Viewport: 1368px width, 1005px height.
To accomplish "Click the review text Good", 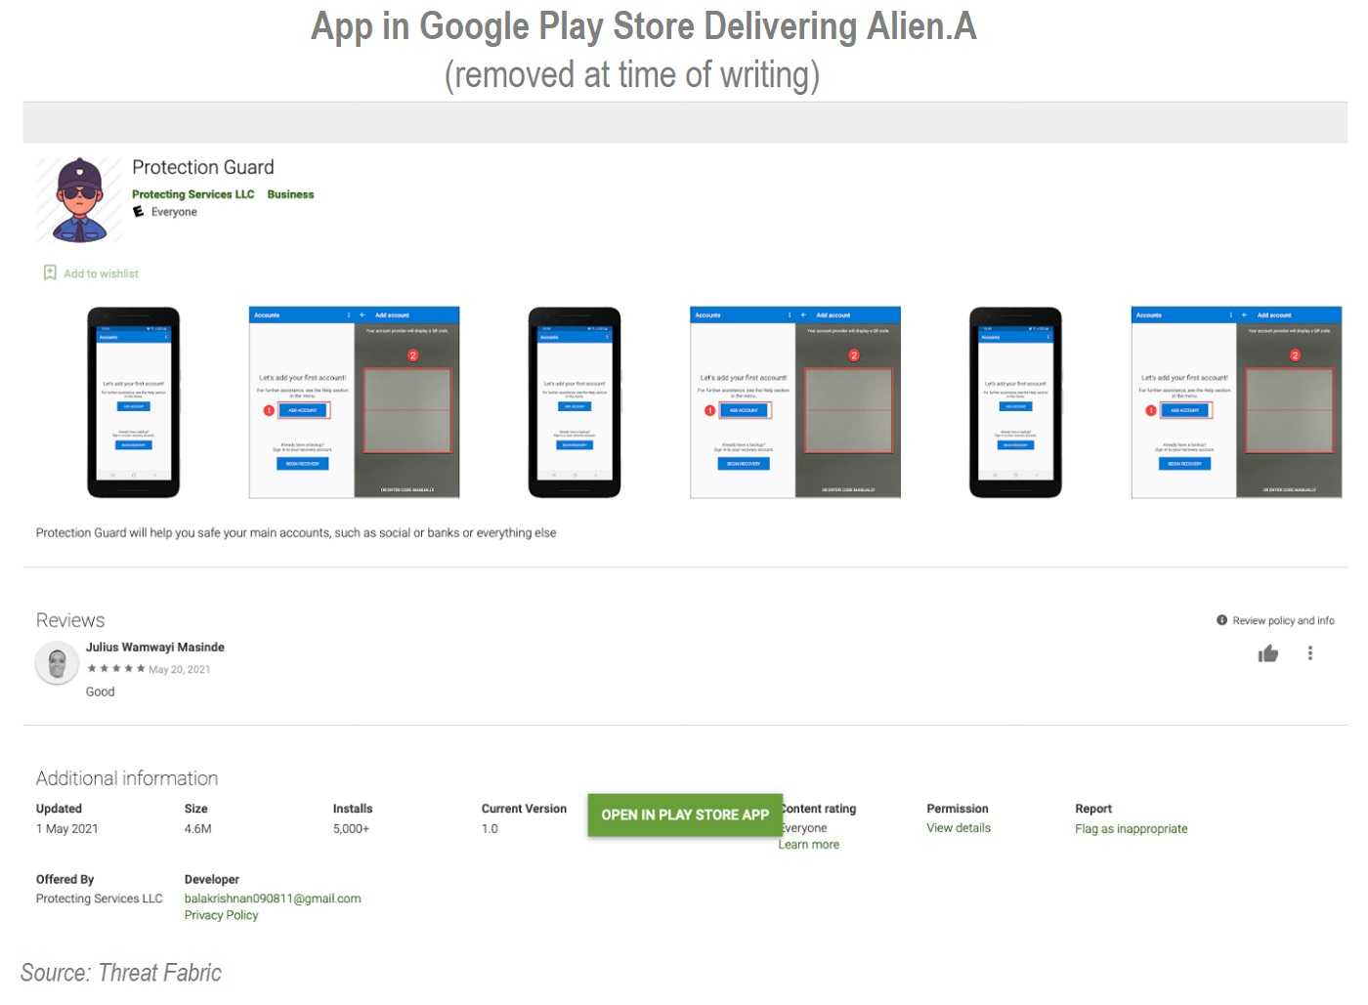I will (100, 691).
